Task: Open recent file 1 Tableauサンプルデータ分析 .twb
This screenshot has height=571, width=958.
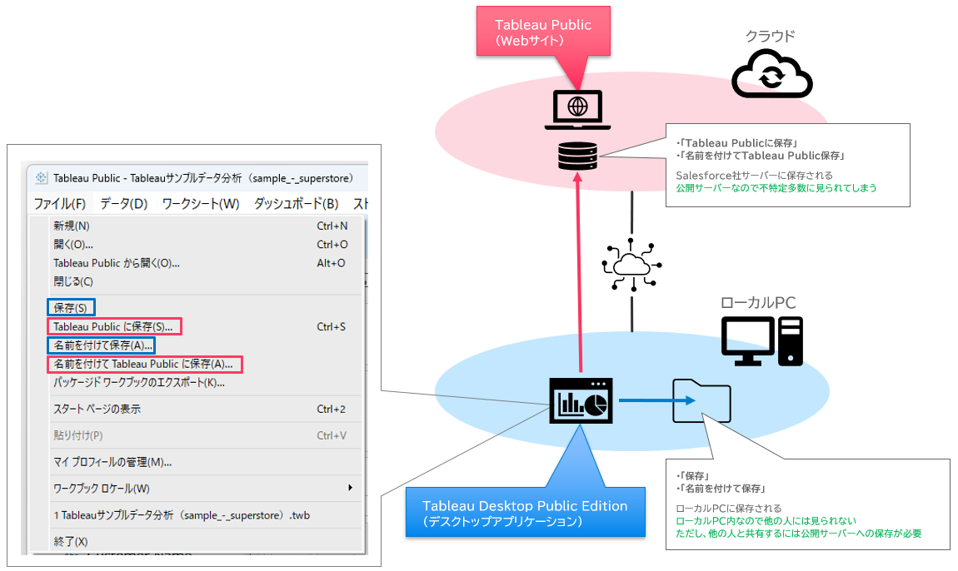Action: pos(178,515)
